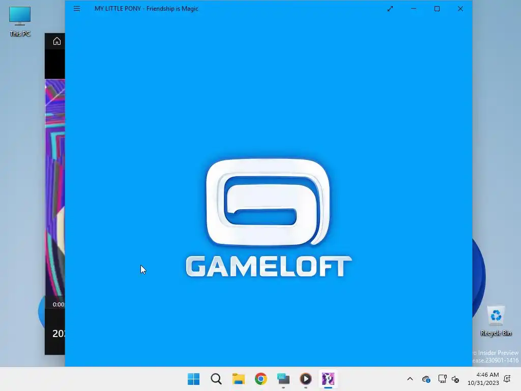521x391 pixels.
Task: Open Windows Start menu
Action: click(194, 379)
